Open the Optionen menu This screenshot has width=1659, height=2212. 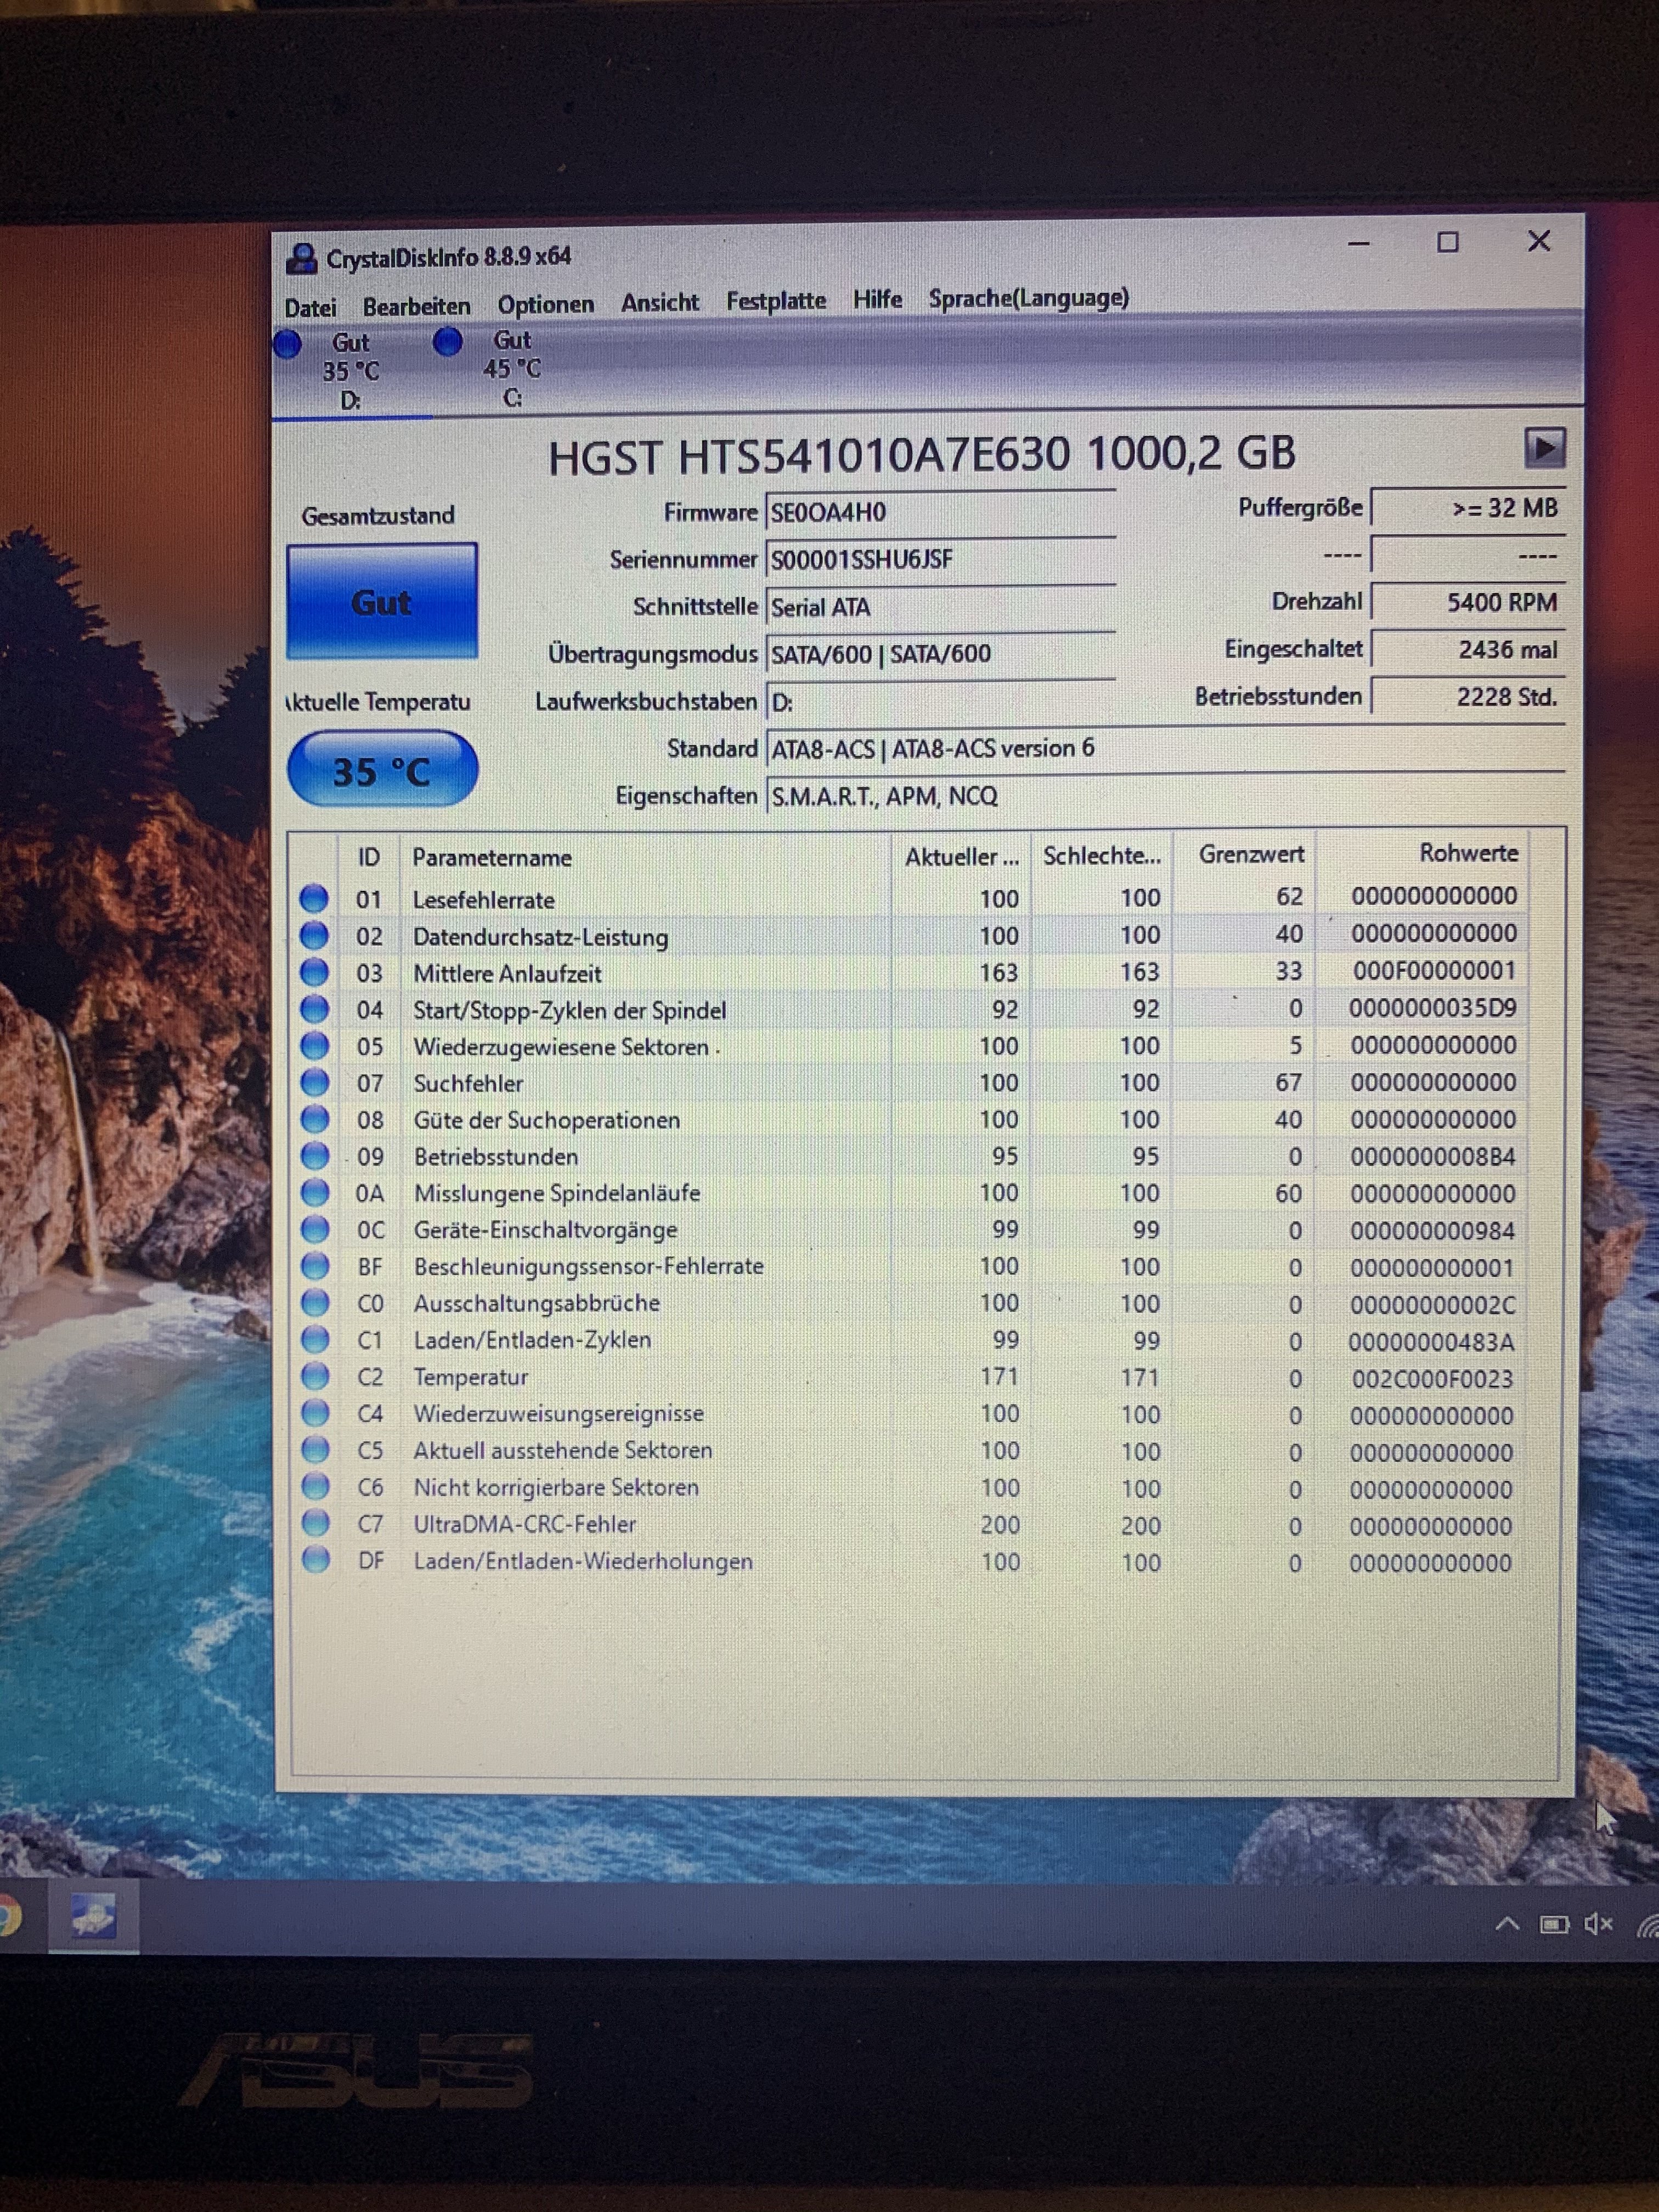(x=545, y=304)
